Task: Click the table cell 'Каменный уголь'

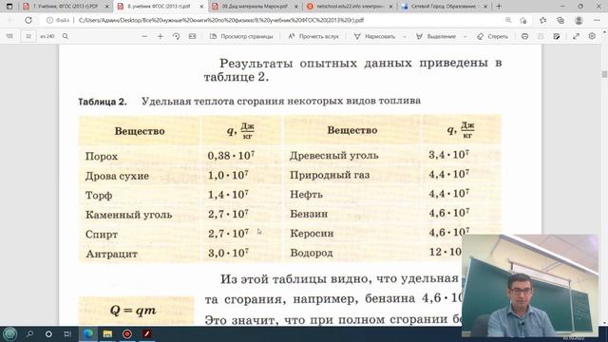Action: pos(128,215)
